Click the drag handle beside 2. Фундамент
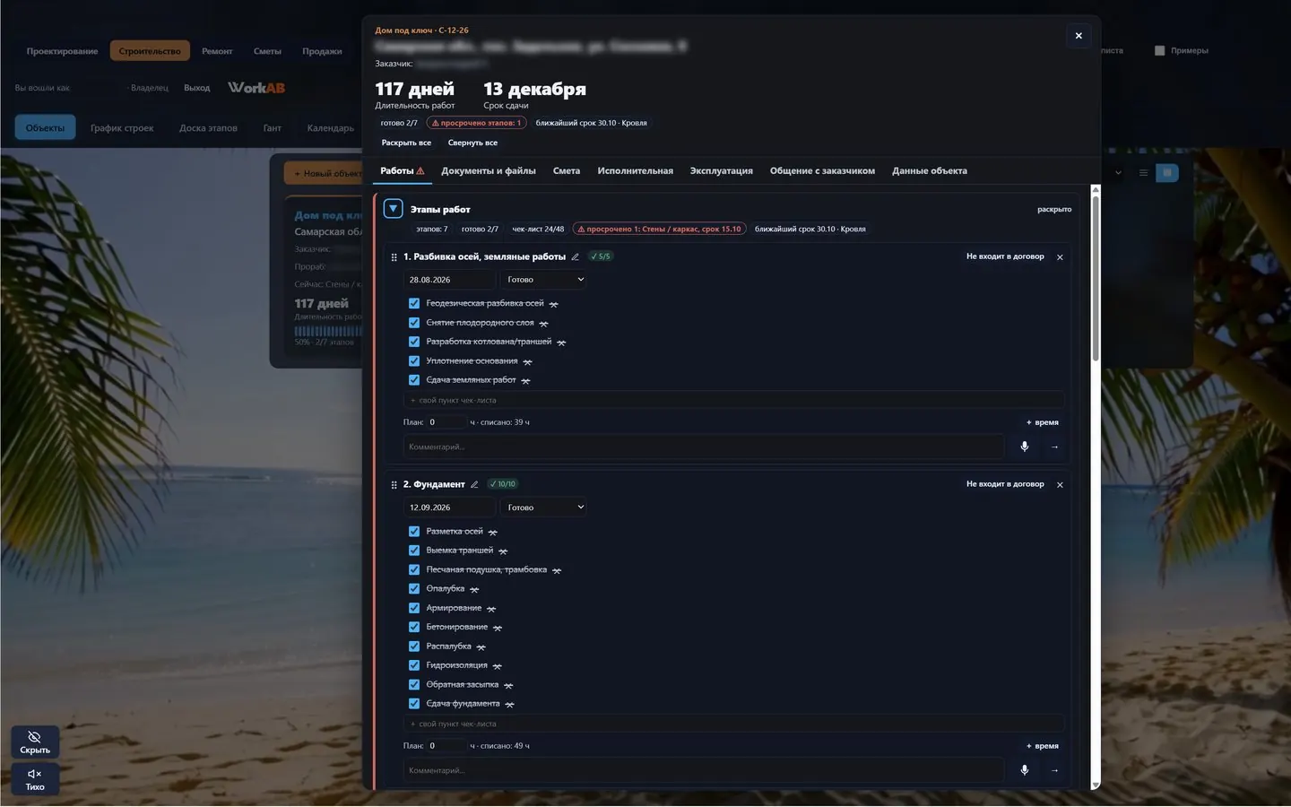Screen dimensions: 1291x807 pyautogui.click(x=394, y=485)
